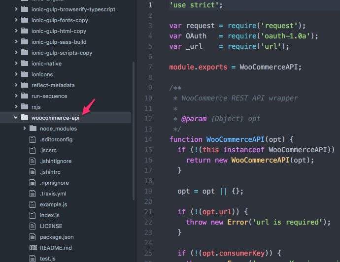The width and height of the screenshot is (340, 262).
Task: Click the ionicons folder icon
Action: pos(25,74)
